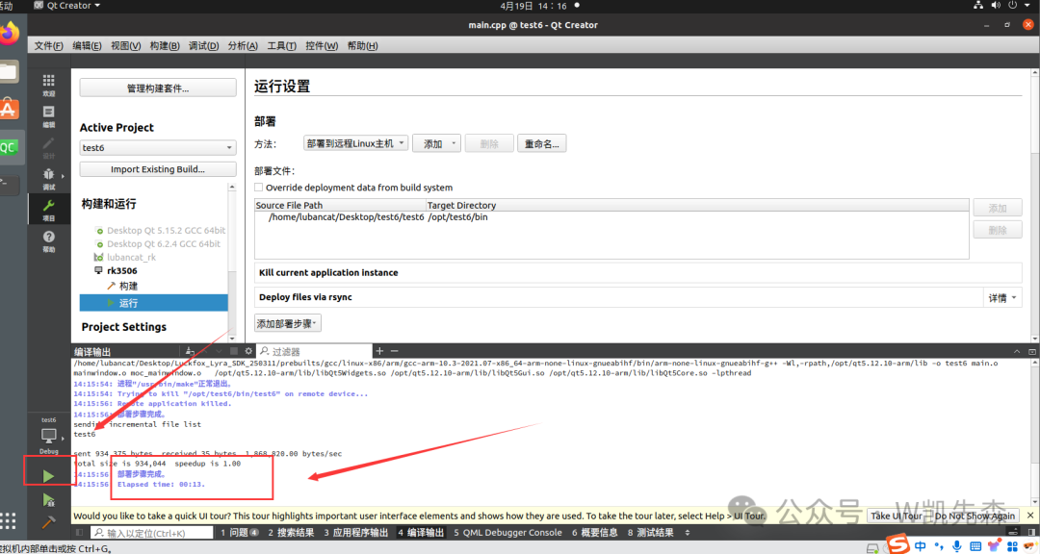The image size is (1040, 554).
Task: Click the 管理构建套件 button
Action: tap(157, 88)
